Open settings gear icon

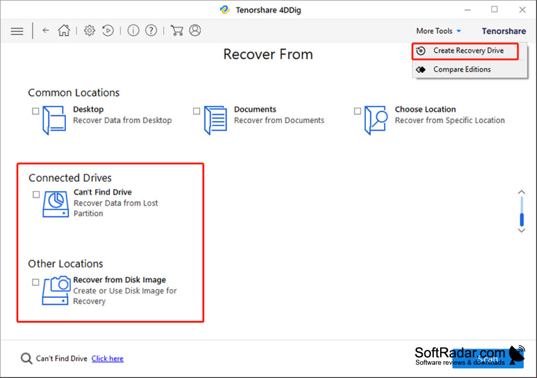click(x=89, y=30)
